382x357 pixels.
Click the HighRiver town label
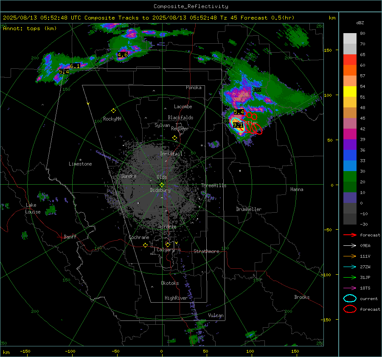point(176,298)
